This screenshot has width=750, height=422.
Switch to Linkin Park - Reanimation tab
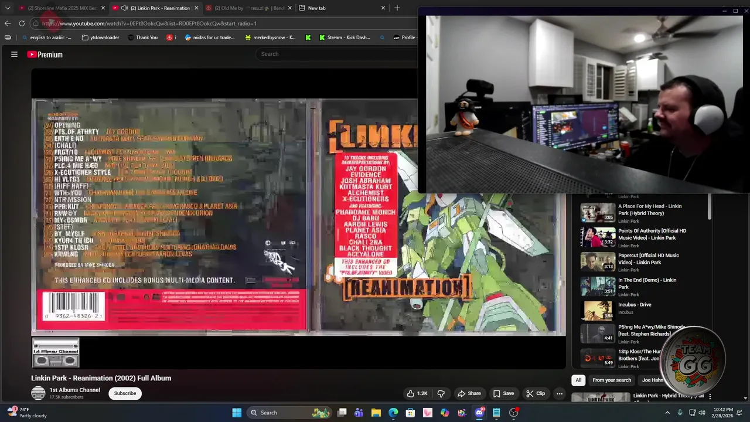pos(155,8)
